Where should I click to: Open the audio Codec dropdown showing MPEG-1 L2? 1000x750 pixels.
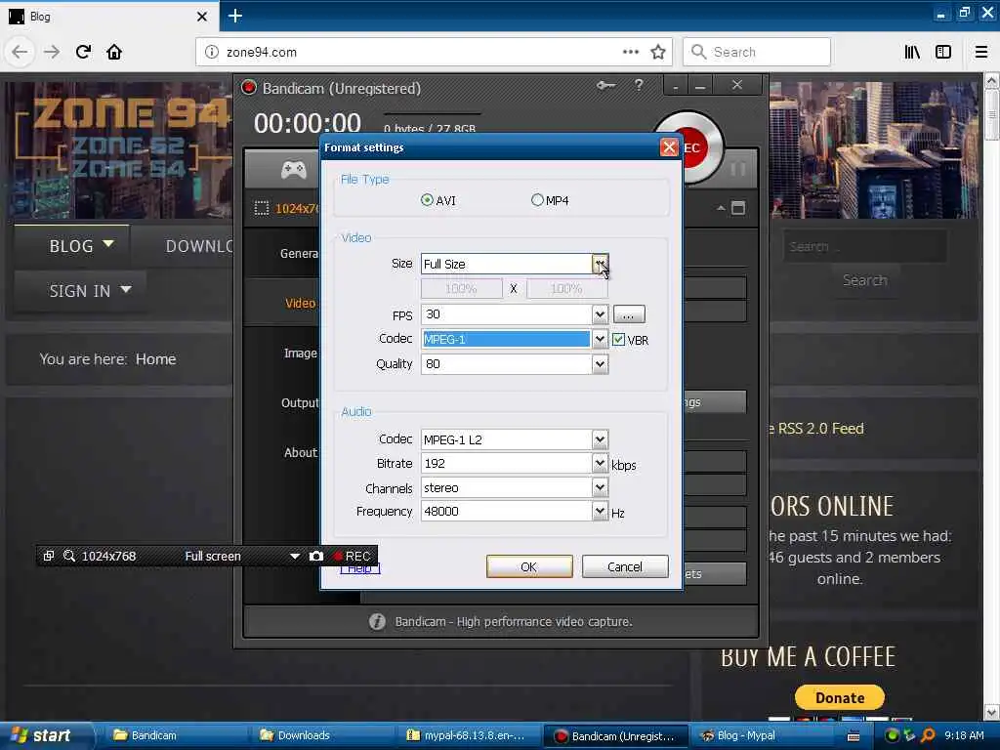(x=600, y=438)
